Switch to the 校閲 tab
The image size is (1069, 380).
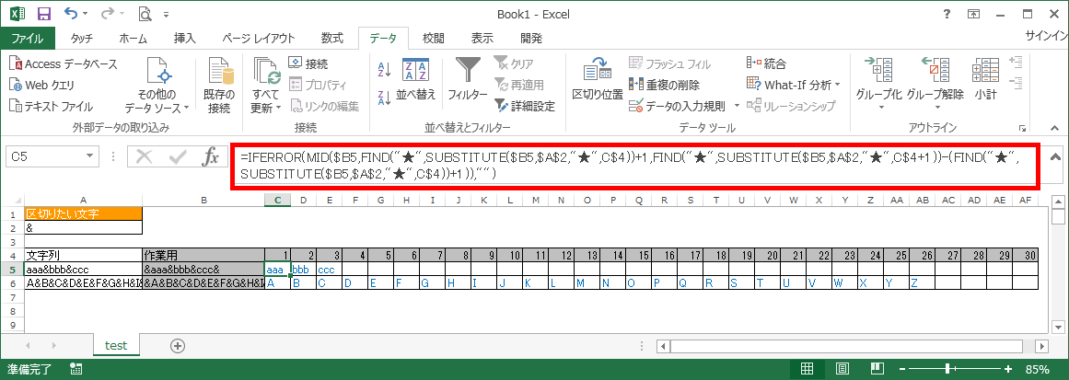coord(433,38)
